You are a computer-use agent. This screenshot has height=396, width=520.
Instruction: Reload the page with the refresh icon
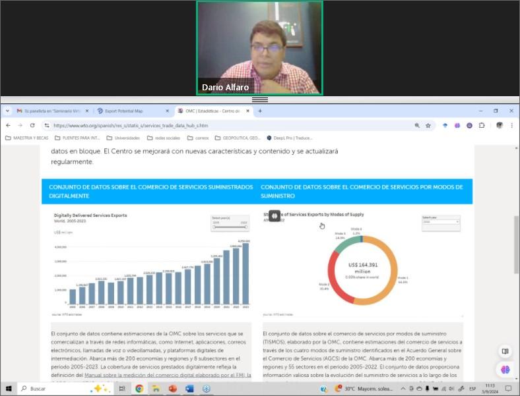32,125
